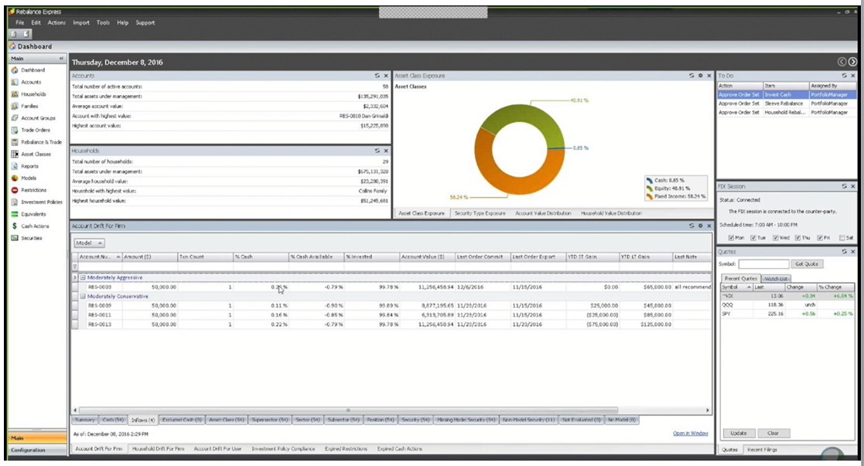This screenshot has height=466, width=864.
Task: Open the Tools menu
Action: tap(103, 22)
